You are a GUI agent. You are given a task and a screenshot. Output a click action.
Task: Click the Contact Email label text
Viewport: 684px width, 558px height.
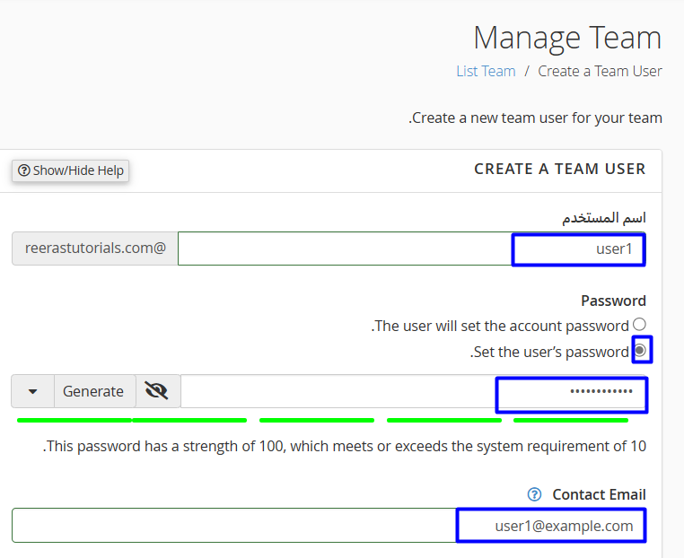(x=599, y=494)
